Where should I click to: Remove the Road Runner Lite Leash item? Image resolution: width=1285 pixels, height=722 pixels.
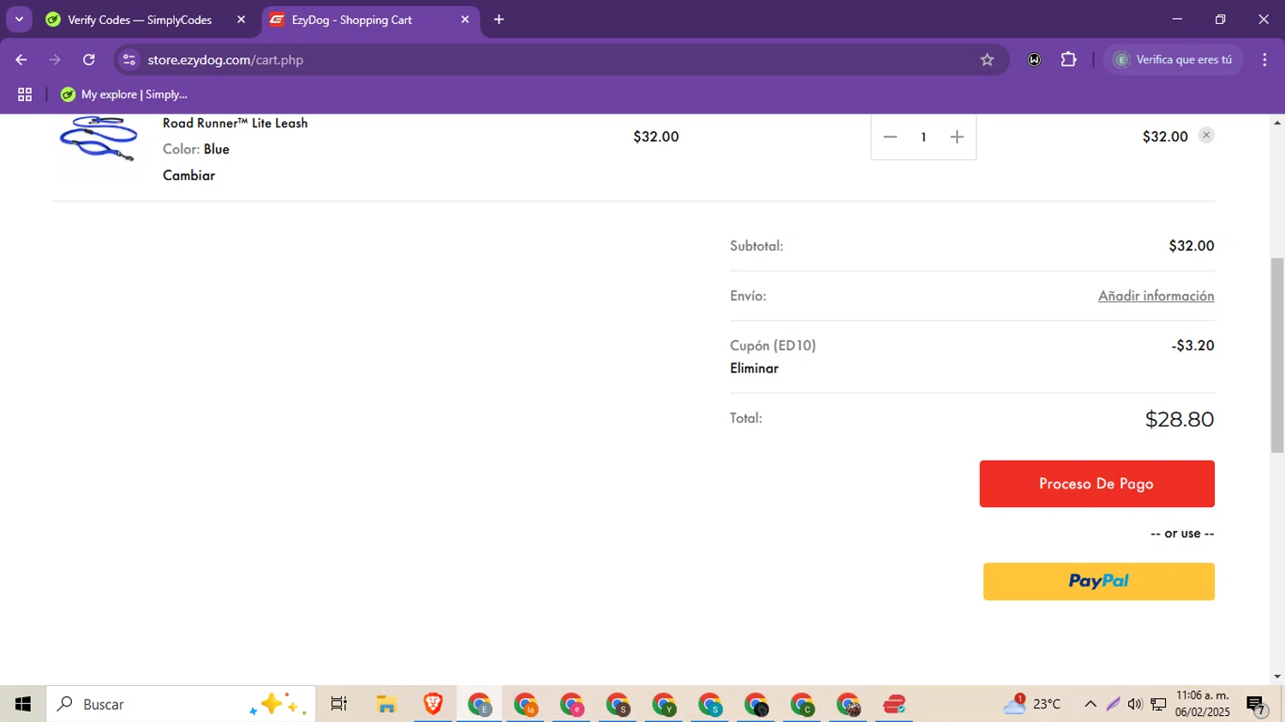(1206, 135)
